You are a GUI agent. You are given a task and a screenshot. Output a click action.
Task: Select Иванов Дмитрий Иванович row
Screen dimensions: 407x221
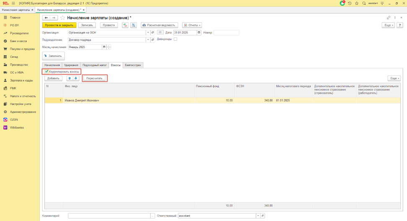pyautogui.click(x=222, y=100)
